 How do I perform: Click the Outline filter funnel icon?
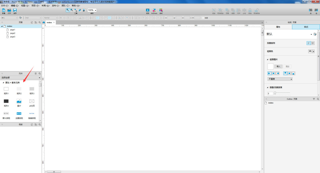point(314,99)
